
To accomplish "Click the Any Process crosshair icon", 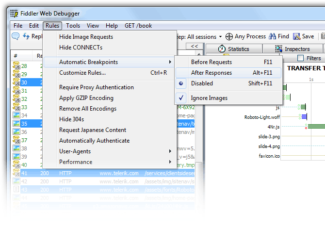I will coord(229,37).
